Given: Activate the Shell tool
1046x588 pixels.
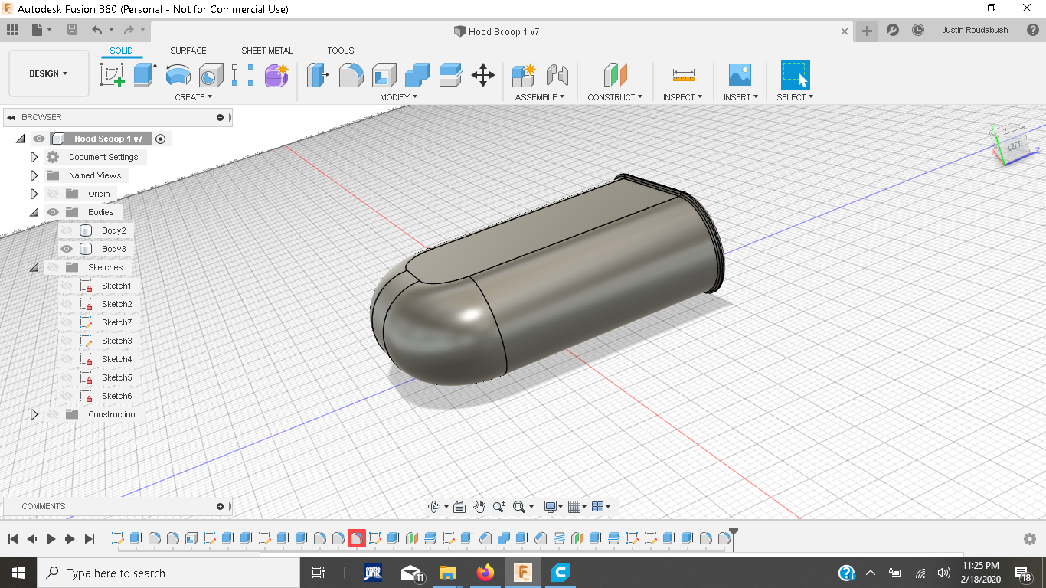Looking at the screenshot, I should [384, 75].
